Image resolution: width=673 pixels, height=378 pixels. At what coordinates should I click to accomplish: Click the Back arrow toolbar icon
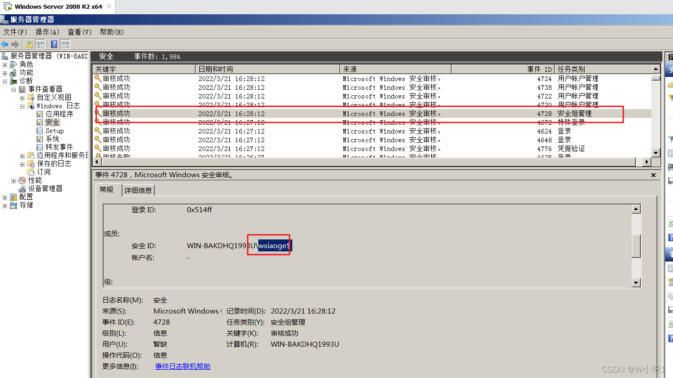pyautogui.click(x=5, y=44)
